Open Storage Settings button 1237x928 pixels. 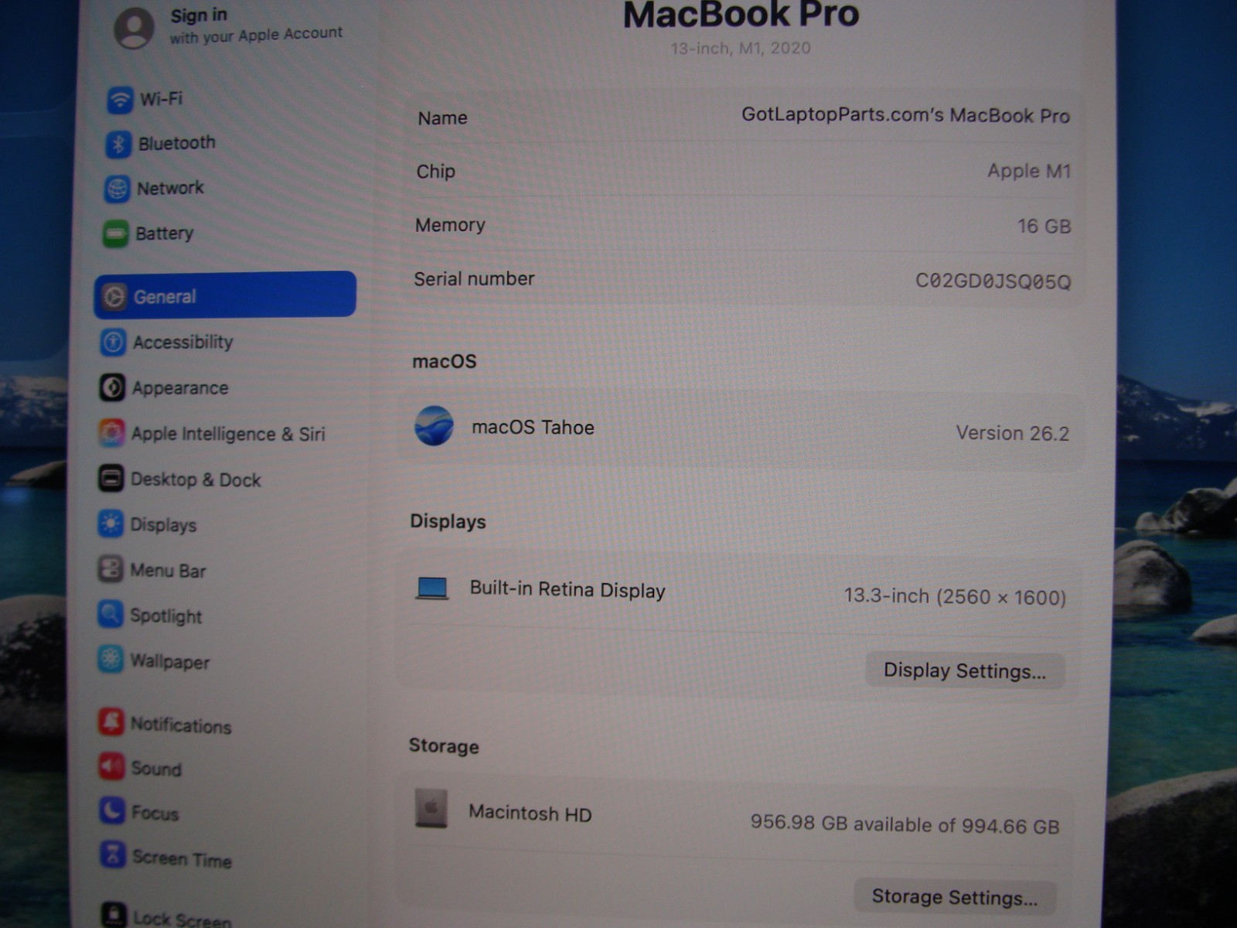[955, 897]
